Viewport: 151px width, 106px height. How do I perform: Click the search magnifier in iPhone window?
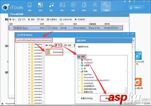coord(133,40)
